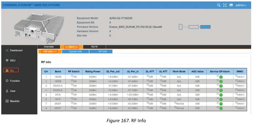Viewport: 253px width, 125px height.
Task: Switch to the Overview tab
Action: (x=49, y=47)
